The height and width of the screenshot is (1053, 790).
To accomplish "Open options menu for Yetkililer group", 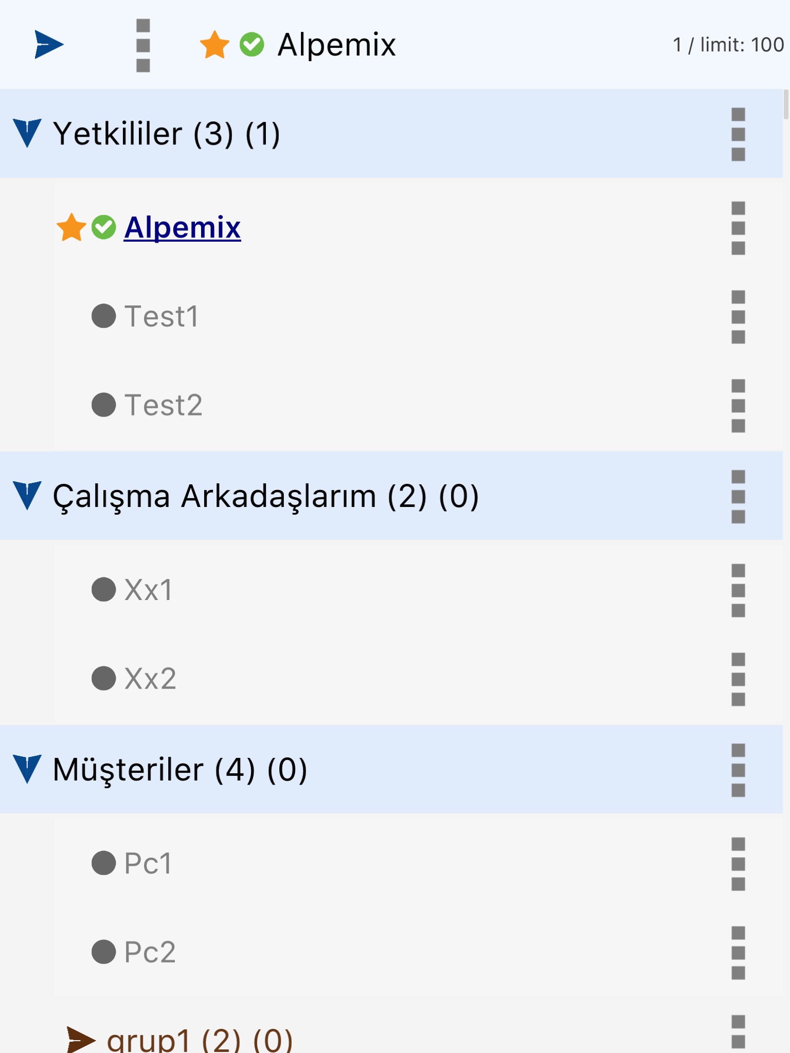I will point(738,134).
